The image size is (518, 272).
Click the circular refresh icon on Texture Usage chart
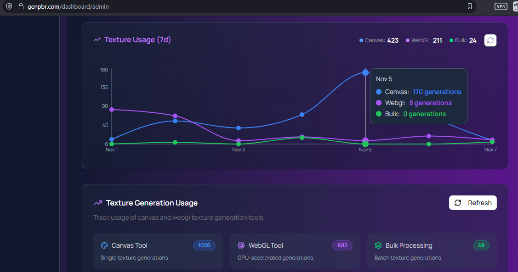tap(490, 40)
